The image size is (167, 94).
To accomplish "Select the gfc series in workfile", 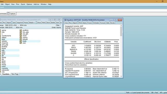I will tap(3, 56).
